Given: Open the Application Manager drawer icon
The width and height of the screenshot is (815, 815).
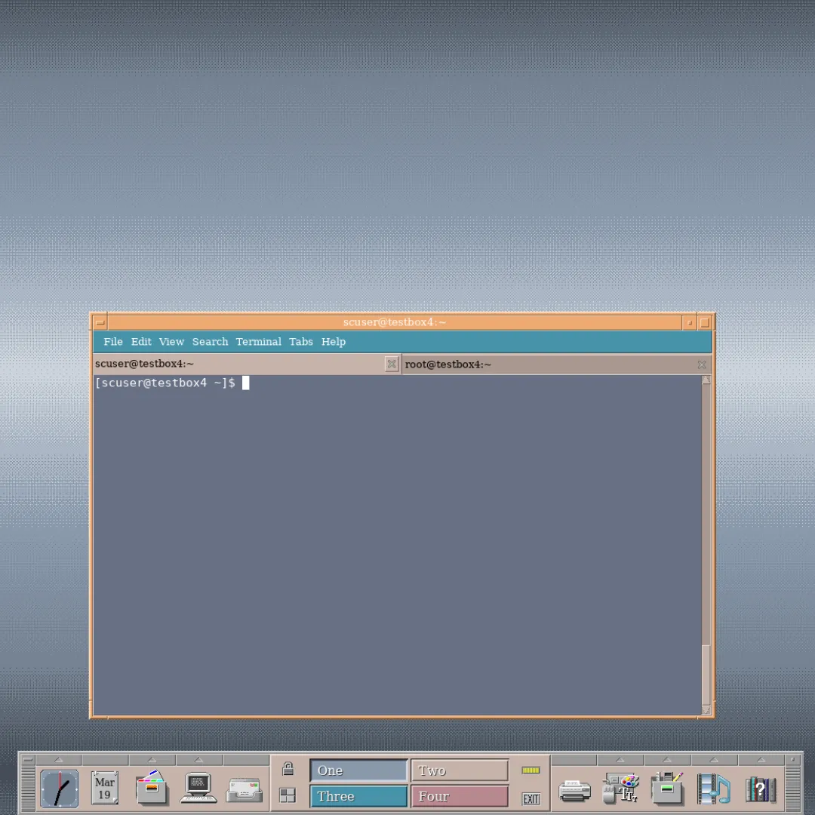Looking at the screenshot, I should pos(667,787).
